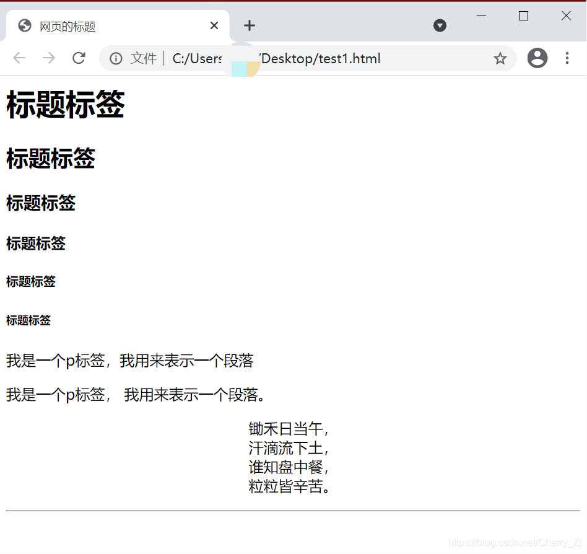
Task: Click the poem line 谁知盘中餐
Action: coord(289,467)
